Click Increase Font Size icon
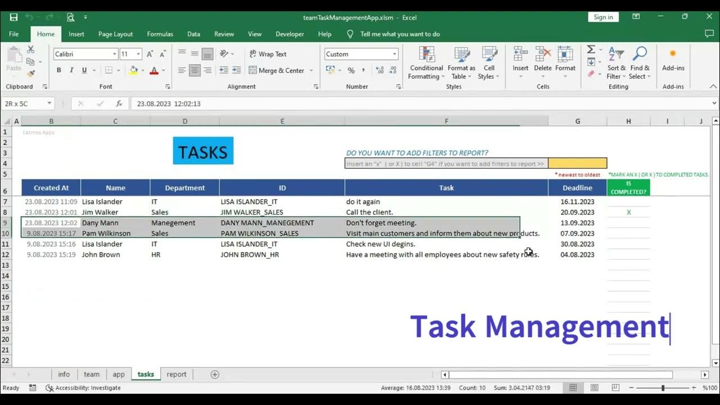This screenshot has height=405, width=720. (150, 54)
